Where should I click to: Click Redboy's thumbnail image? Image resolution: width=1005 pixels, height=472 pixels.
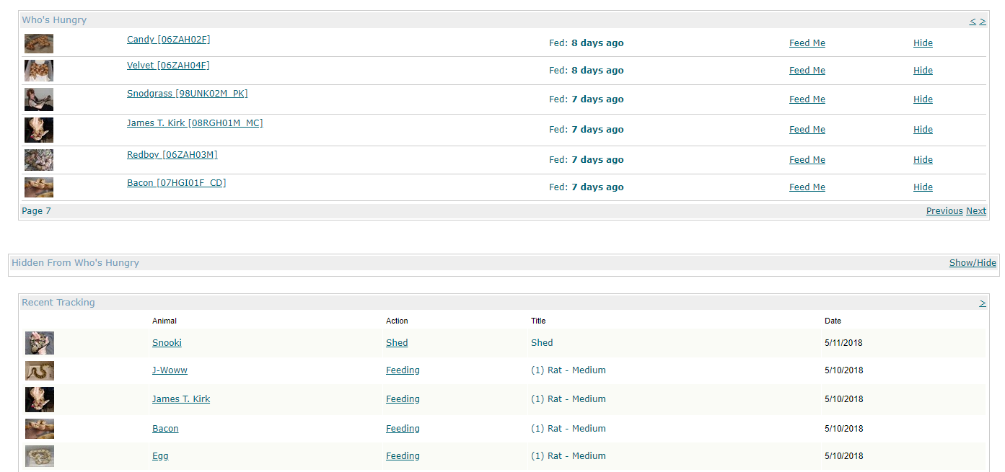[39, 160]
